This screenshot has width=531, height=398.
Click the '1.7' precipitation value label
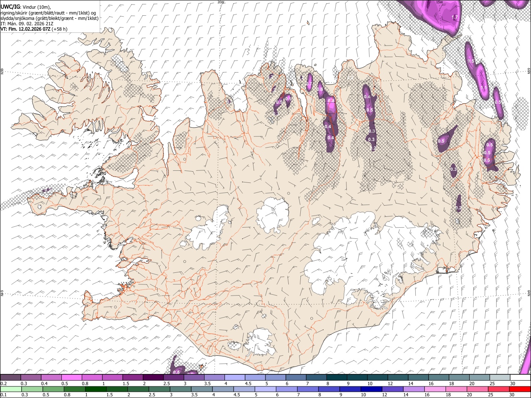454,17
